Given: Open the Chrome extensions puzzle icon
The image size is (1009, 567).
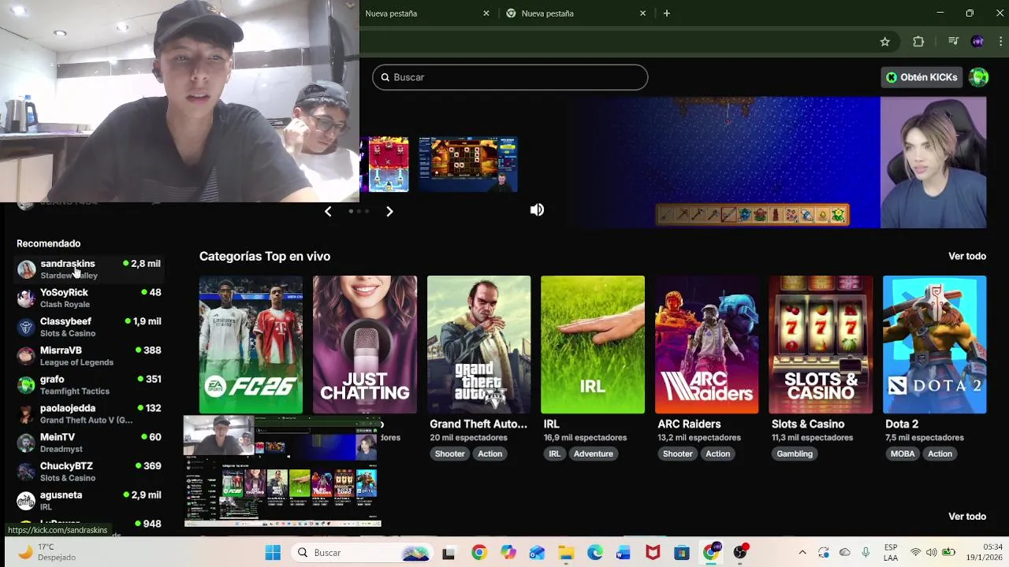Looking at the screenshot, I should tap(918, 42).
